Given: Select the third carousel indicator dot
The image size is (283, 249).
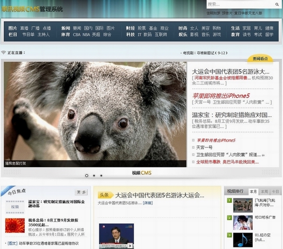Looking at the screenshot, I should [101, 176].
